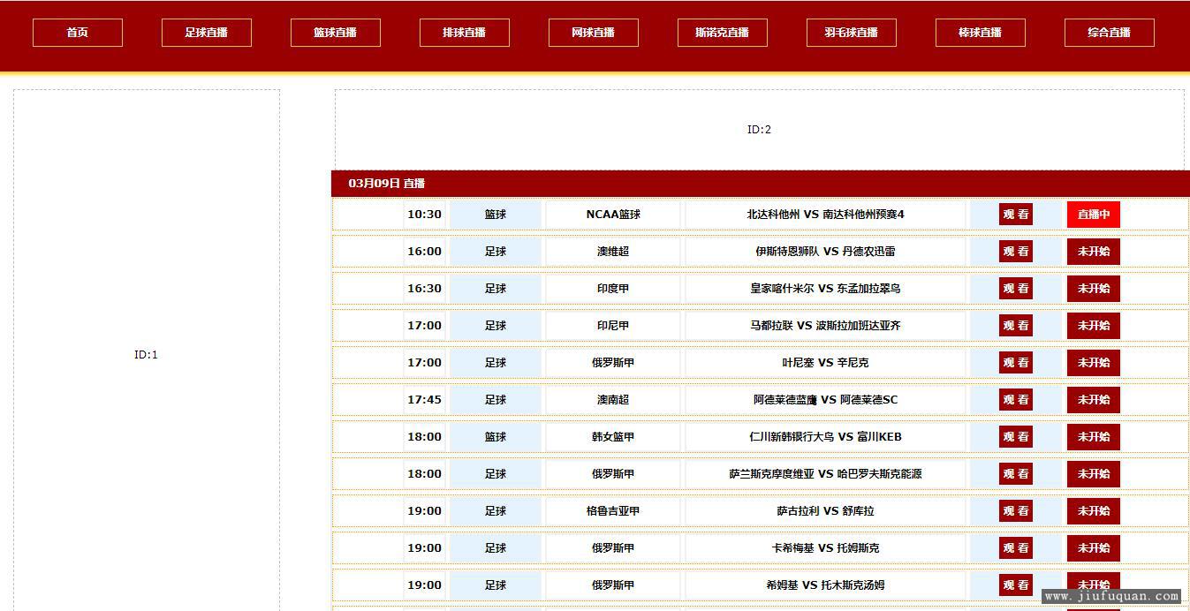1190x611 pixels.
Task: Navigate to 棒球直播
Action: coord(981,33)
